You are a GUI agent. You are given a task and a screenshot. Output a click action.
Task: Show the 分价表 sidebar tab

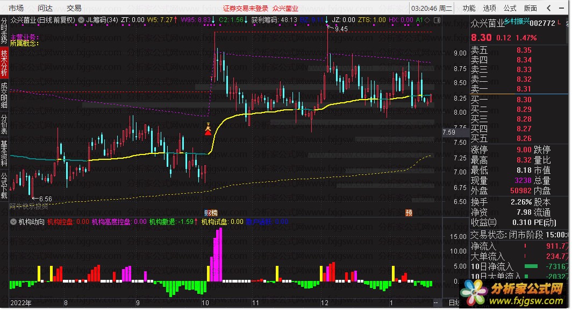coord(4,124)
